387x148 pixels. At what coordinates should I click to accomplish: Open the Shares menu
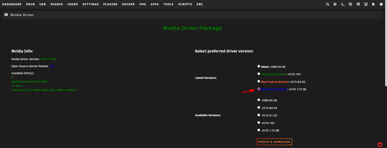(57, 4)
